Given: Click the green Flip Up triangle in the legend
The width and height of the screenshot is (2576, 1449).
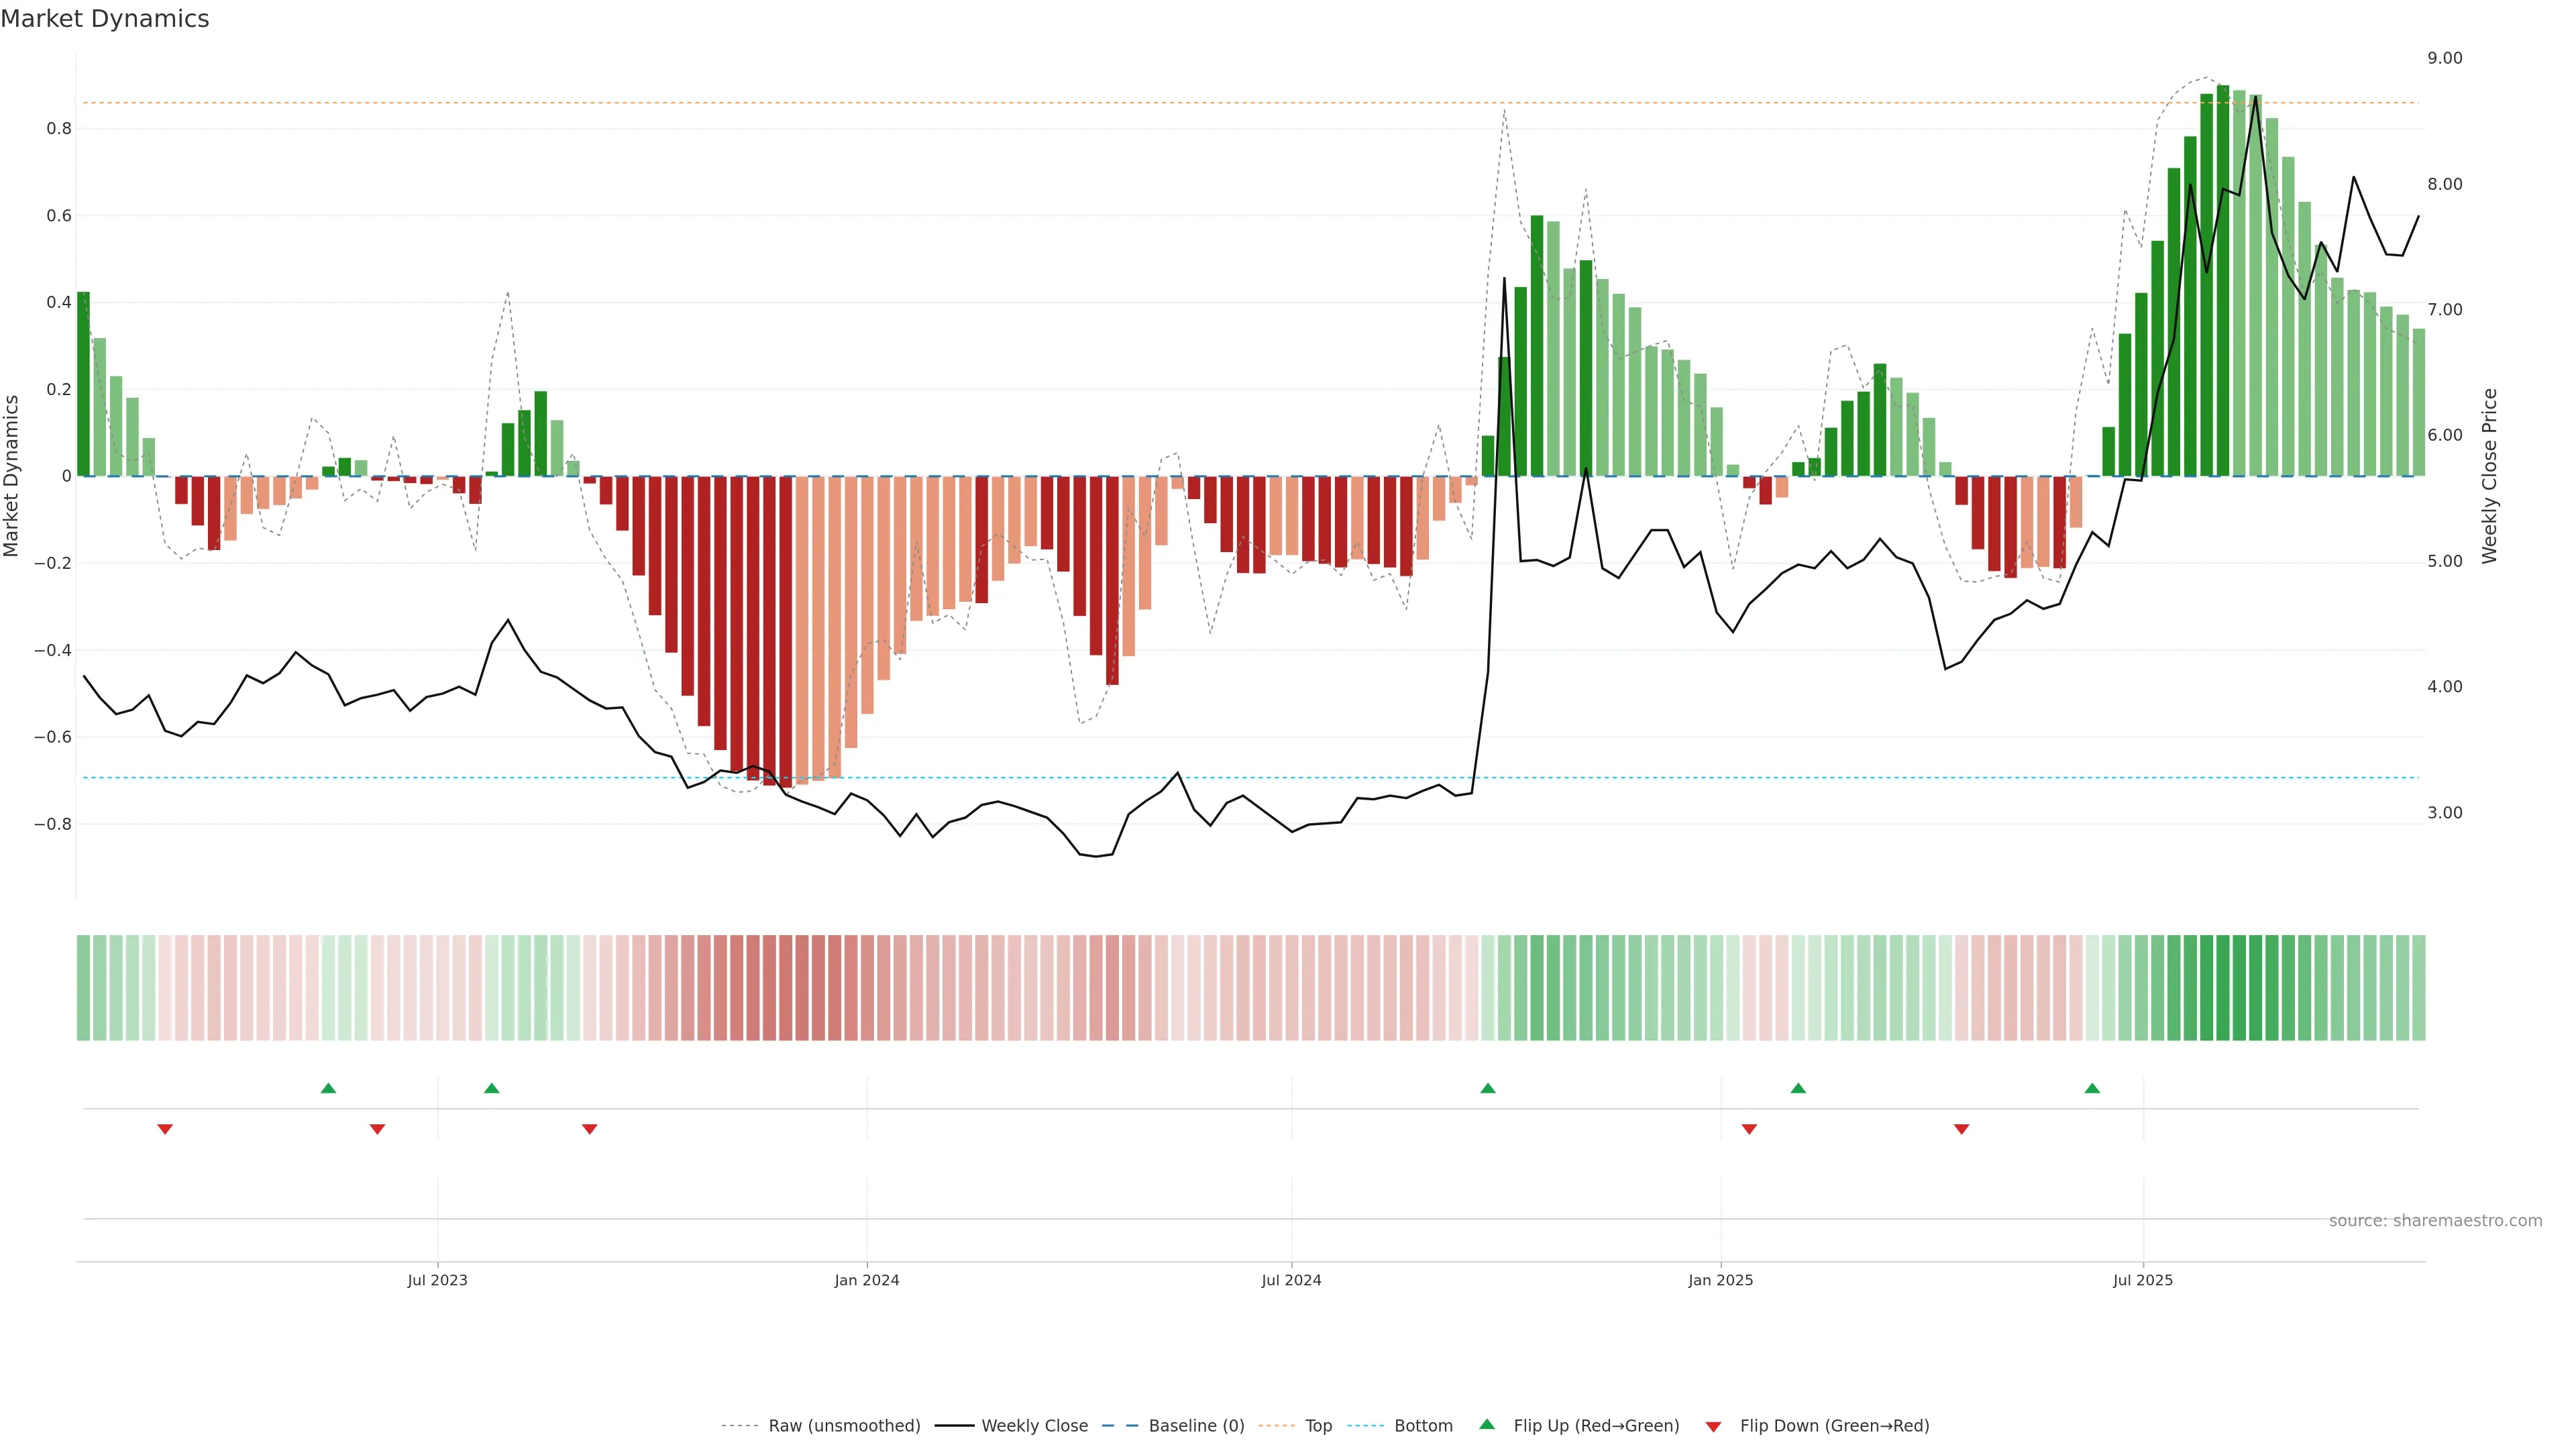Looking at the screenshot, I should 1487,1425.
